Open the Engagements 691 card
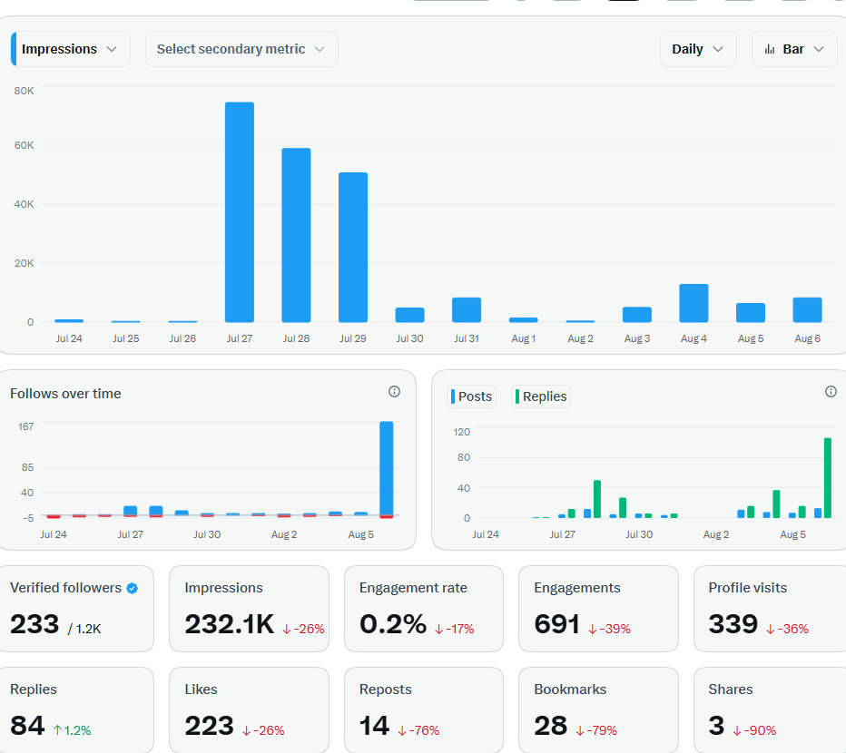Viewport: 846px width, 753px height. (x=598, y=609)
